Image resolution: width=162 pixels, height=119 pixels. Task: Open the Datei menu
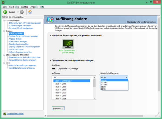pos(5,7)
